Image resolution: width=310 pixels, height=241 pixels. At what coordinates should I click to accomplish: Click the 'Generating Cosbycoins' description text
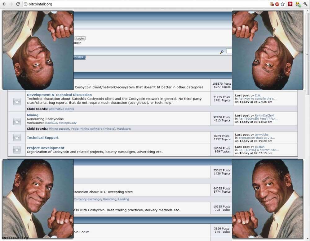pos(45,119)
